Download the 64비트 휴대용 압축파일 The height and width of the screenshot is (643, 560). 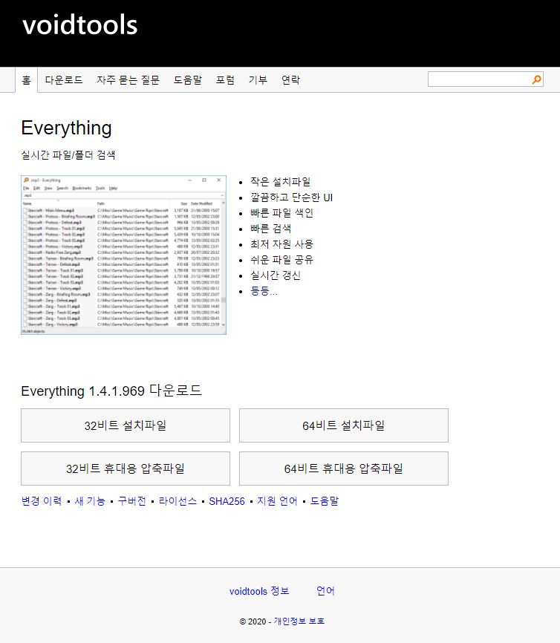coord(344,469)
